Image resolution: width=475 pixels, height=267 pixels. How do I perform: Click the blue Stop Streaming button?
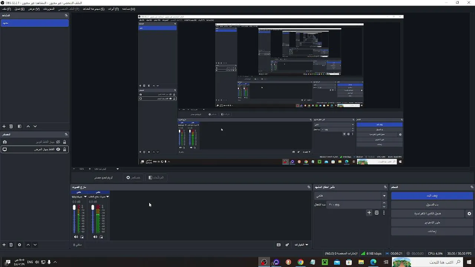point(432,195)
